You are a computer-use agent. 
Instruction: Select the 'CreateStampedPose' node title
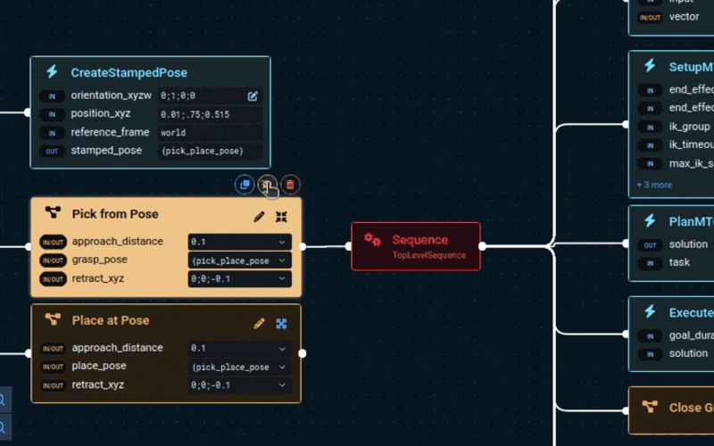(129, 72)
